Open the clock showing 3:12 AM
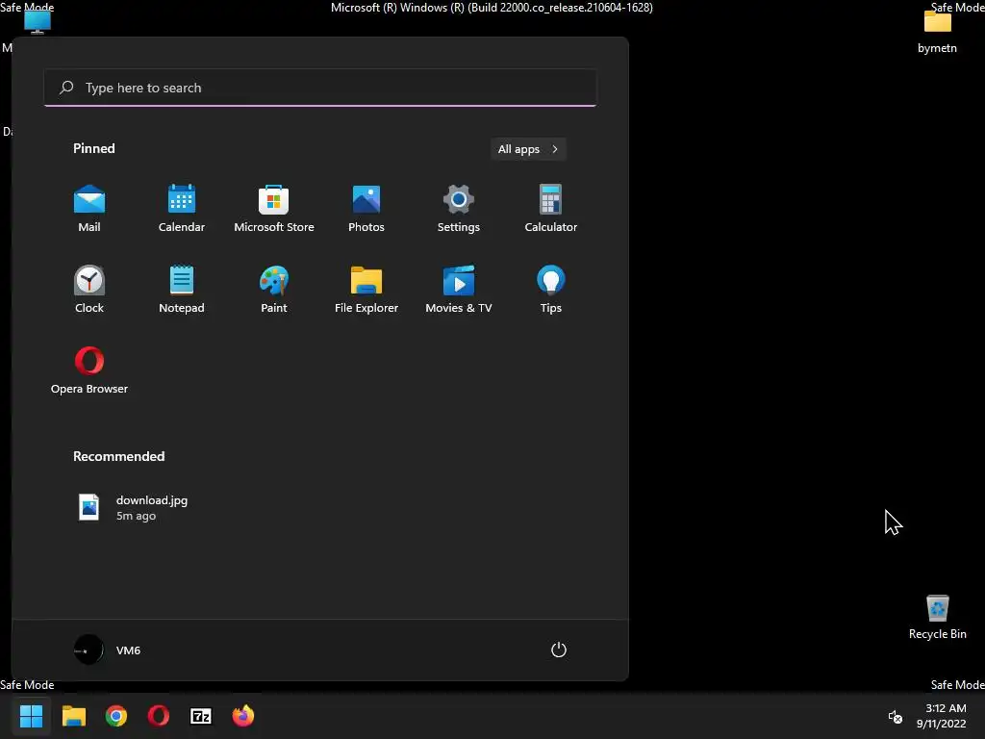The image size is (985, 739). pos(941,716)
